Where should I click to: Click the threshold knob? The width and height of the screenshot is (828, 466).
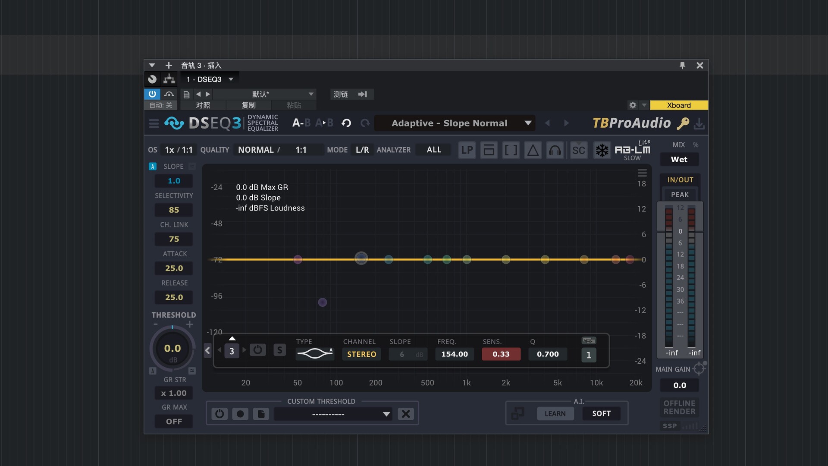click(172, 349)
